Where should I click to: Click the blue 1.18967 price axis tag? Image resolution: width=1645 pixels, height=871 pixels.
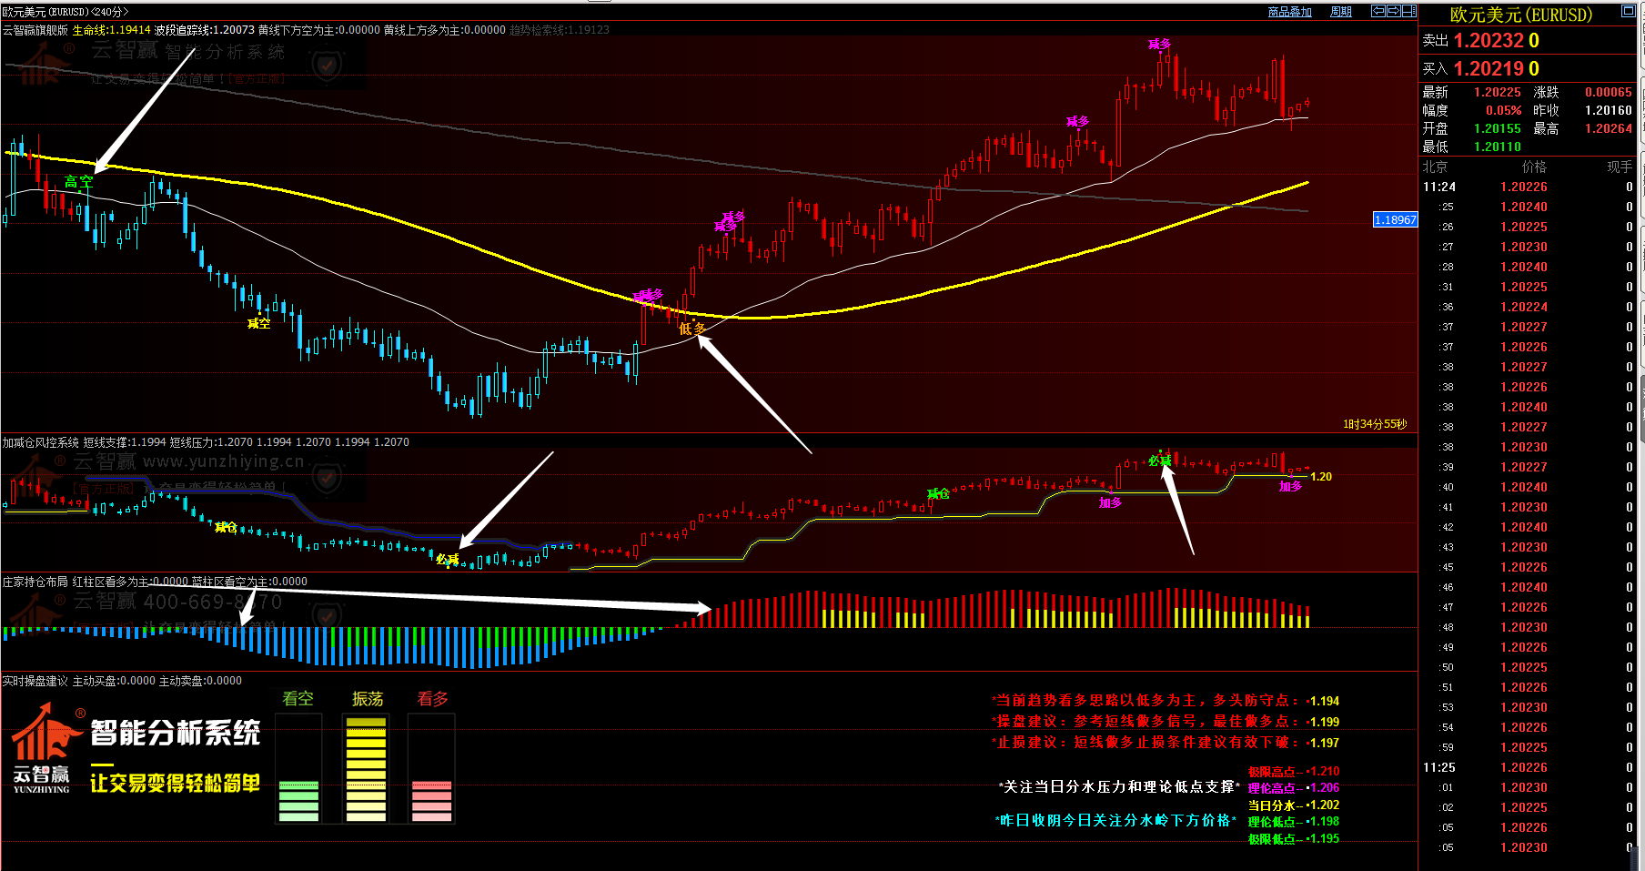[x=1395, y=220]
